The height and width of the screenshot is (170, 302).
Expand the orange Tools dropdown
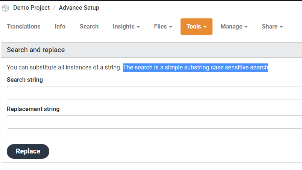pyautogui.click(x=196, y=26)
